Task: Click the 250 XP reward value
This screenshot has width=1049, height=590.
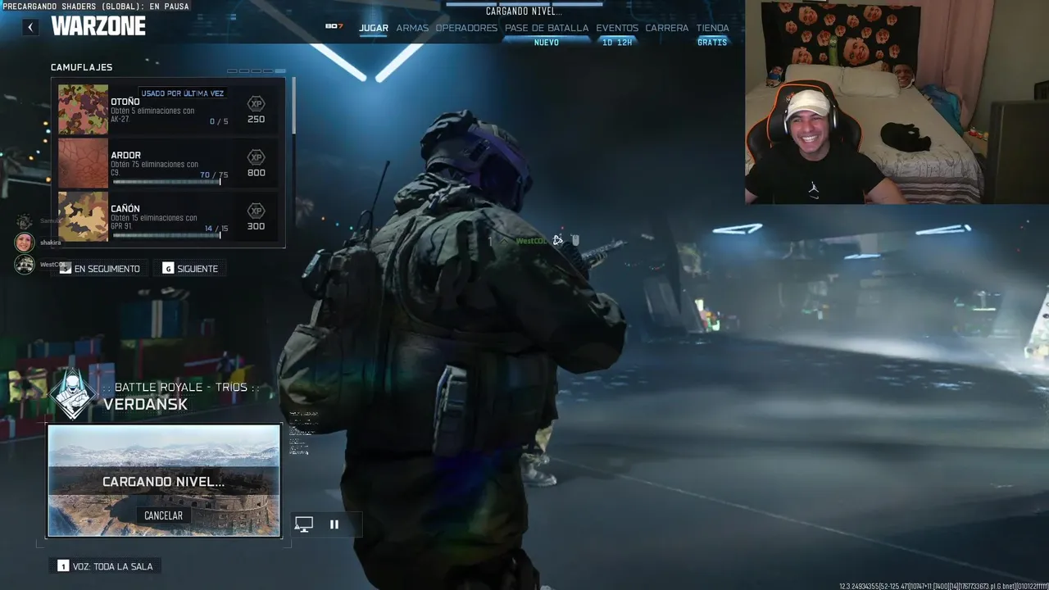Action: coord(256,119)
